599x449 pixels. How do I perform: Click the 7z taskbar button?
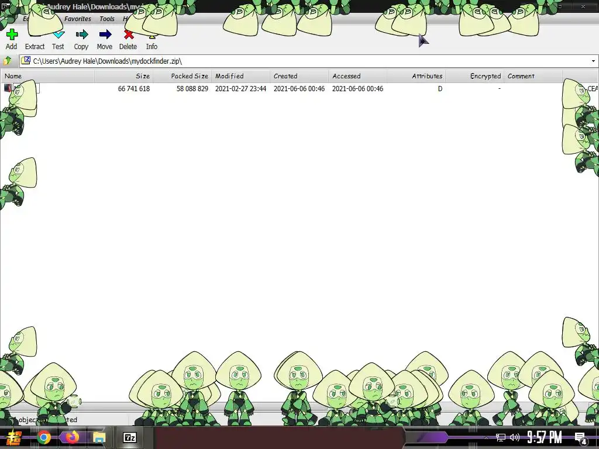point(130,437)
